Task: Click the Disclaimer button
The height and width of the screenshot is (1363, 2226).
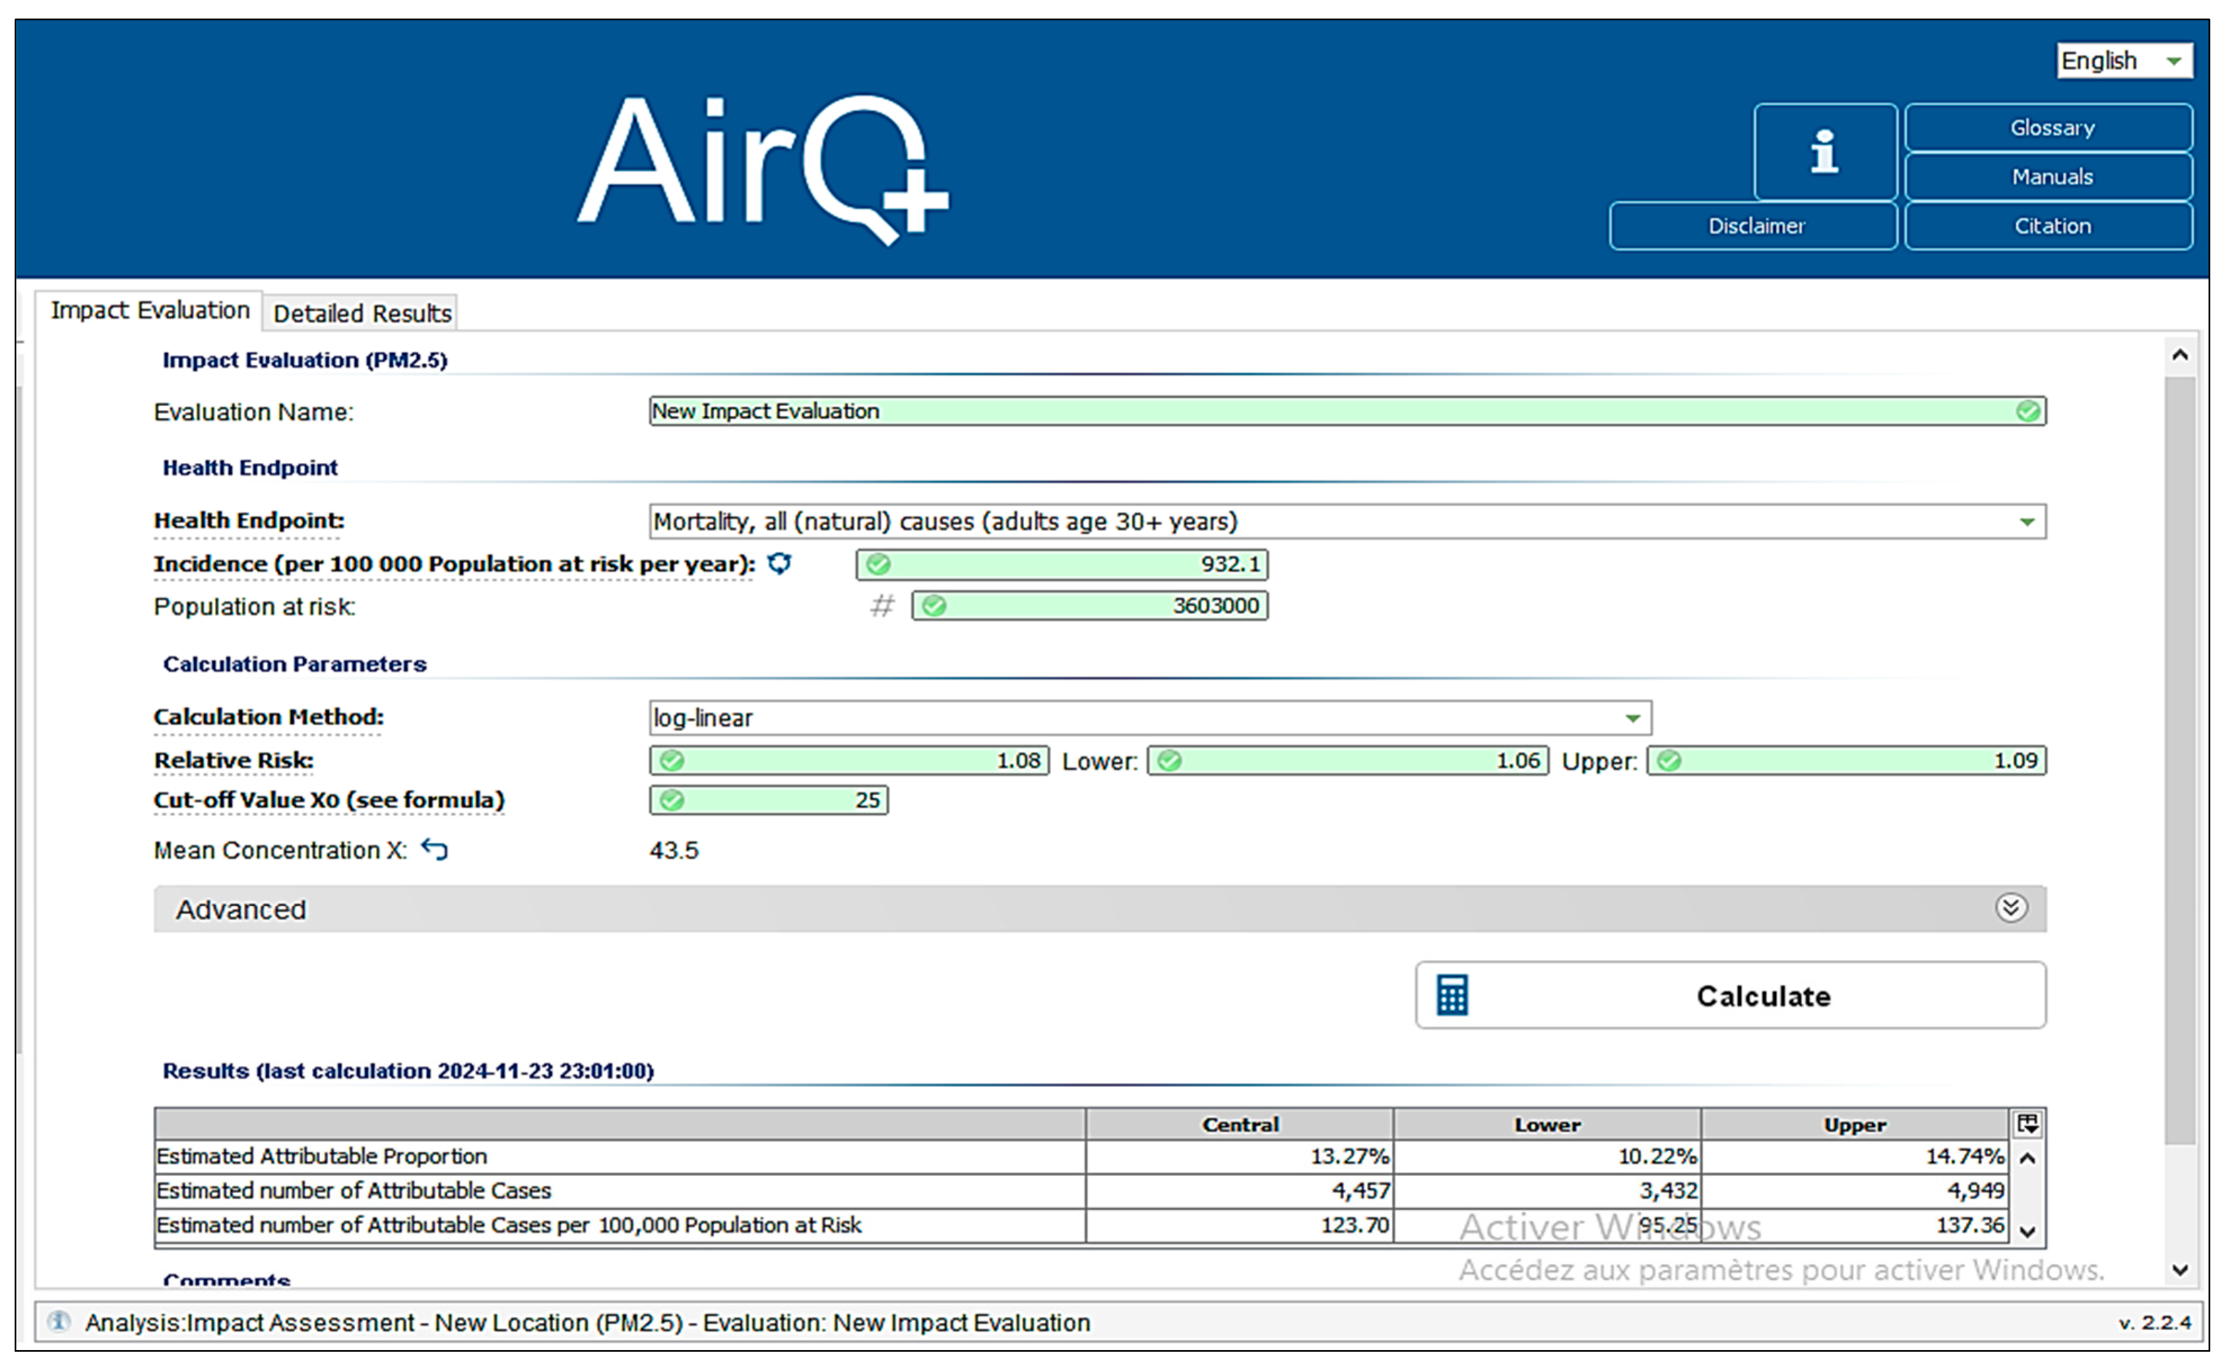Action: click(1755, 226)
